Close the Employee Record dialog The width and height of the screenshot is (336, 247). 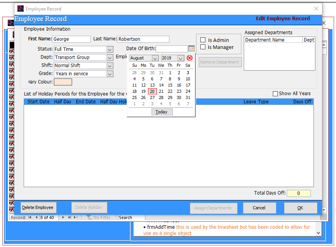point(316,9)
